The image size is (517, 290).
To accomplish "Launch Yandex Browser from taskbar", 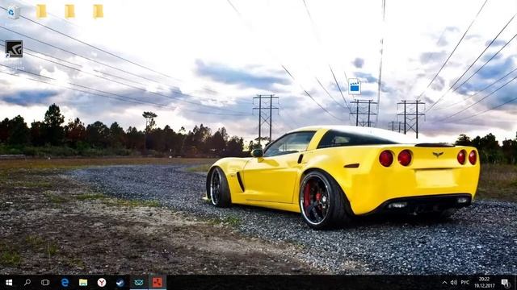I will click(102, 283).
